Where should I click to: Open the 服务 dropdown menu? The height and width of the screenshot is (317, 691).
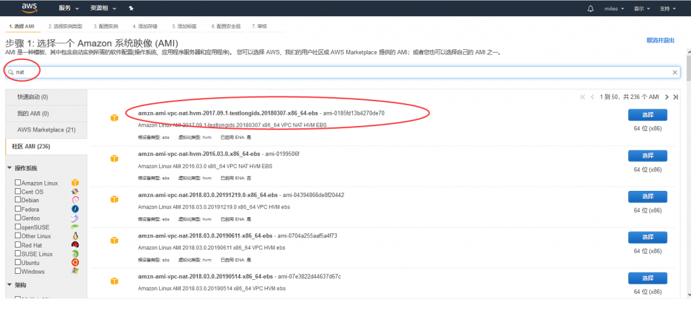click(x=69, y=8)
